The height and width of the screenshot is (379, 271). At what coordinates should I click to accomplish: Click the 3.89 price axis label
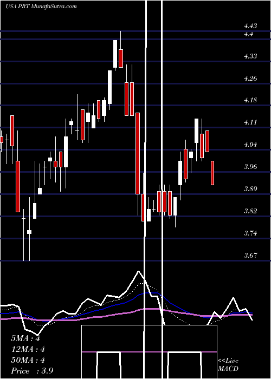pos(250,189)
